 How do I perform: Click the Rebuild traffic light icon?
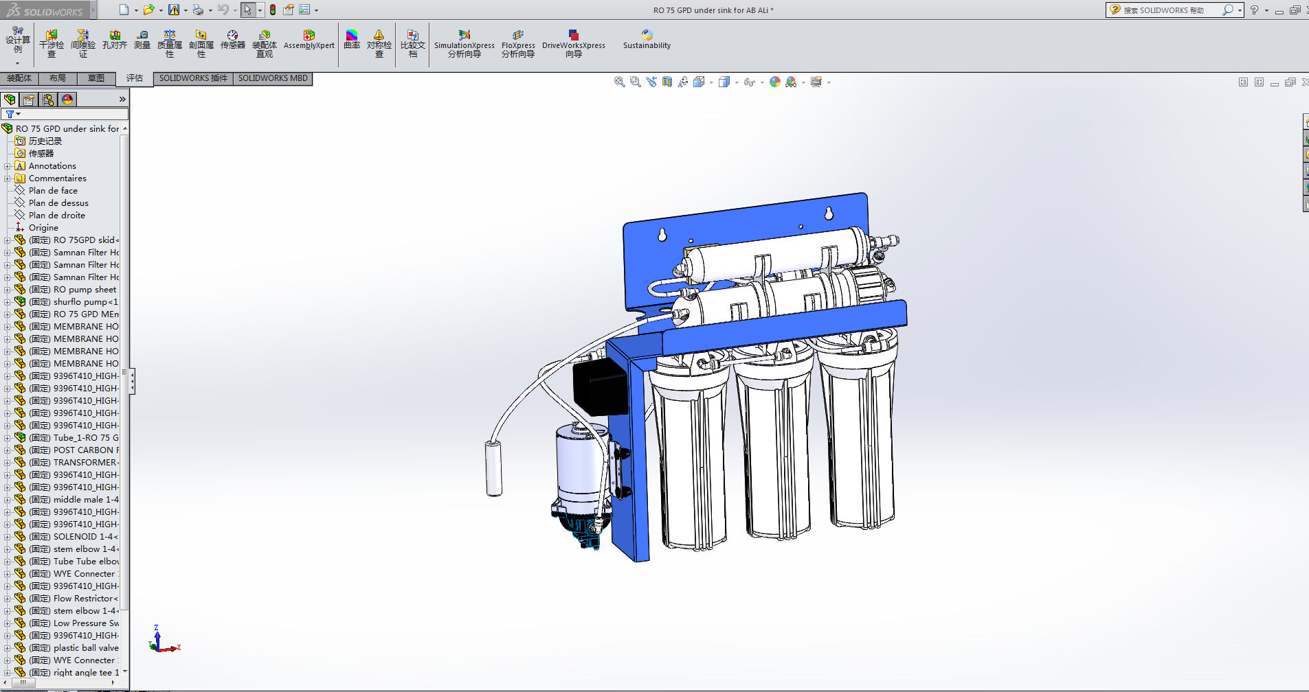point(273,10)
